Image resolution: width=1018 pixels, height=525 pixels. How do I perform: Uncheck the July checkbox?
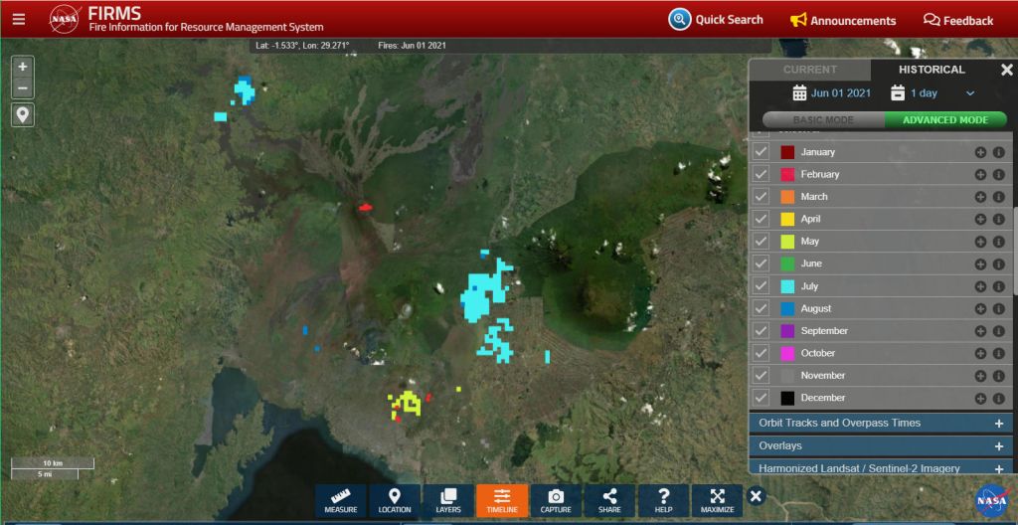point(762,286)
